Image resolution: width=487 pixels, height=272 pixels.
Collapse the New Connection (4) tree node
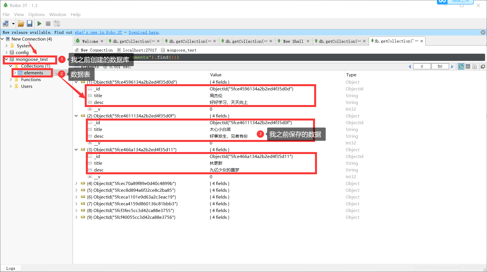pyautogui.click(x=2, y=39)
